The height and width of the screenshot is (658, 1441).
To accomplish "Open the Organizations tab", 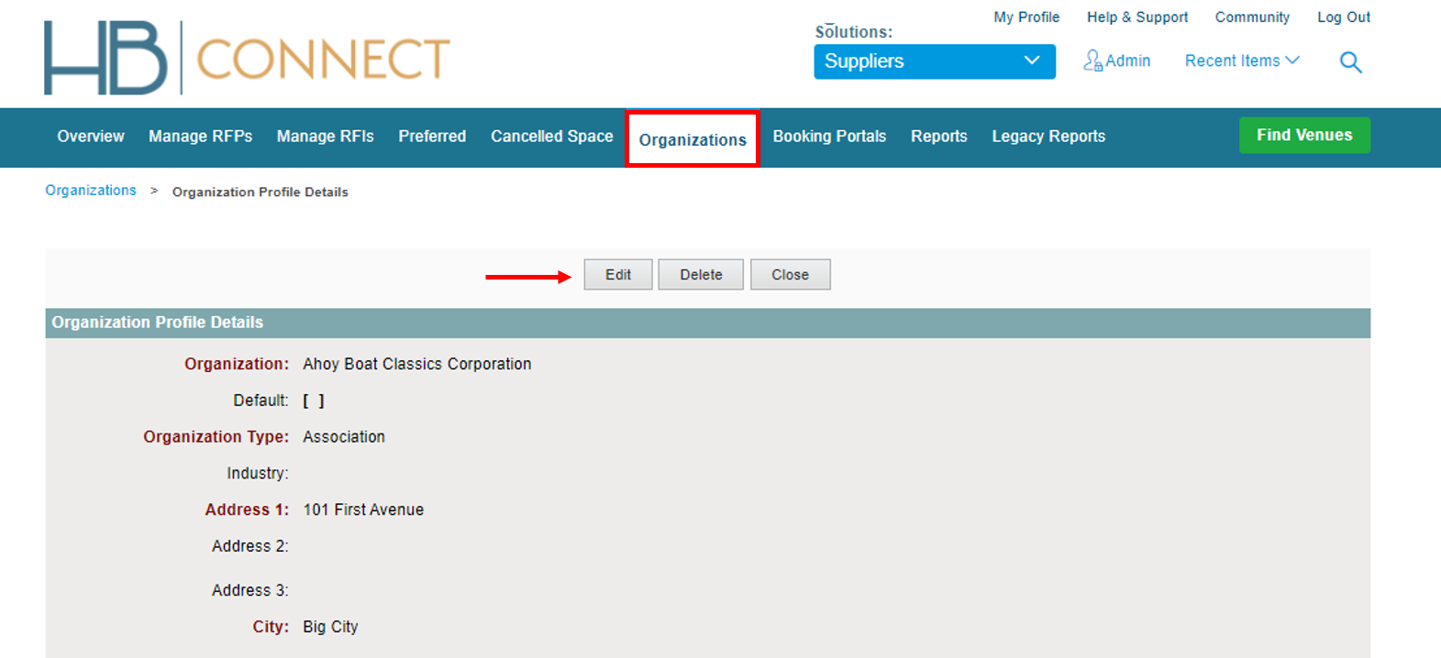I will coord(693,139).
